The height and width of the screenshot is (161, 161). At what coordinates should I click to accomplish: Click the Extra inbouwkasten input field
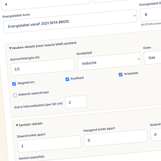[x=76, y=102]
